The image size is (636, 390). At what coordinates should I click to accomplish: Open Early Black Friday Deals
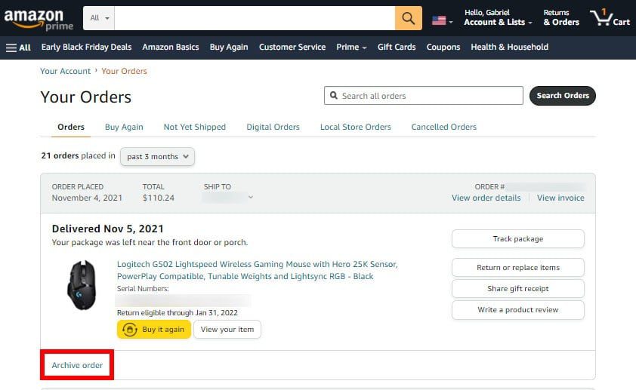[86, 48]
